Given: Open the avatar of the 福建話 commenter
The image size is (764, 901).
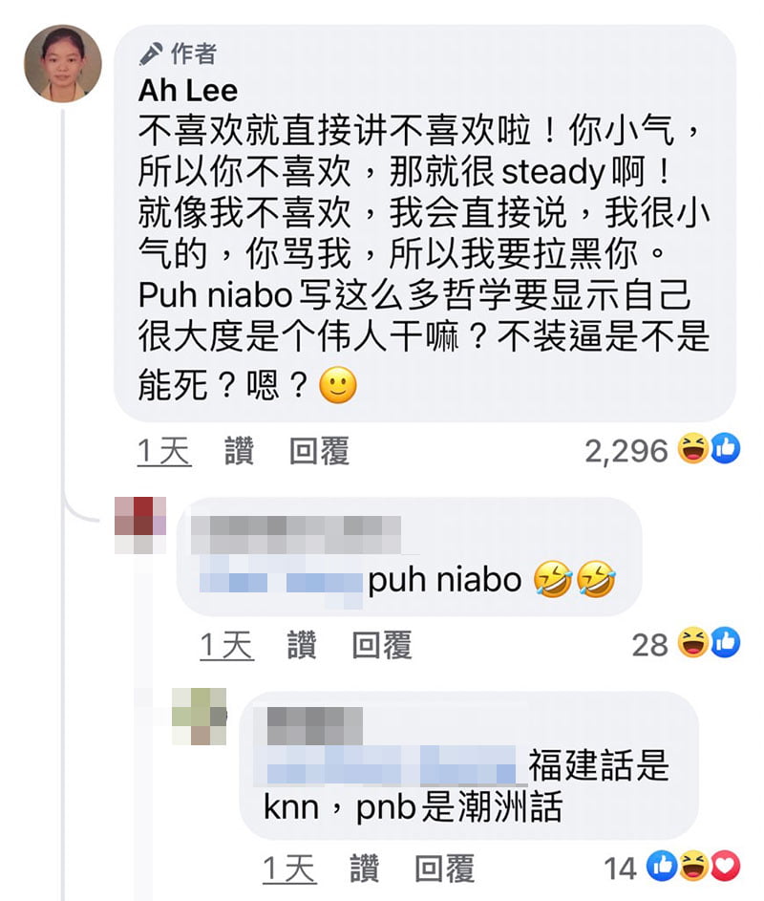Looking at the screenshot, I should pyautogui.click(x=200, y=716).
